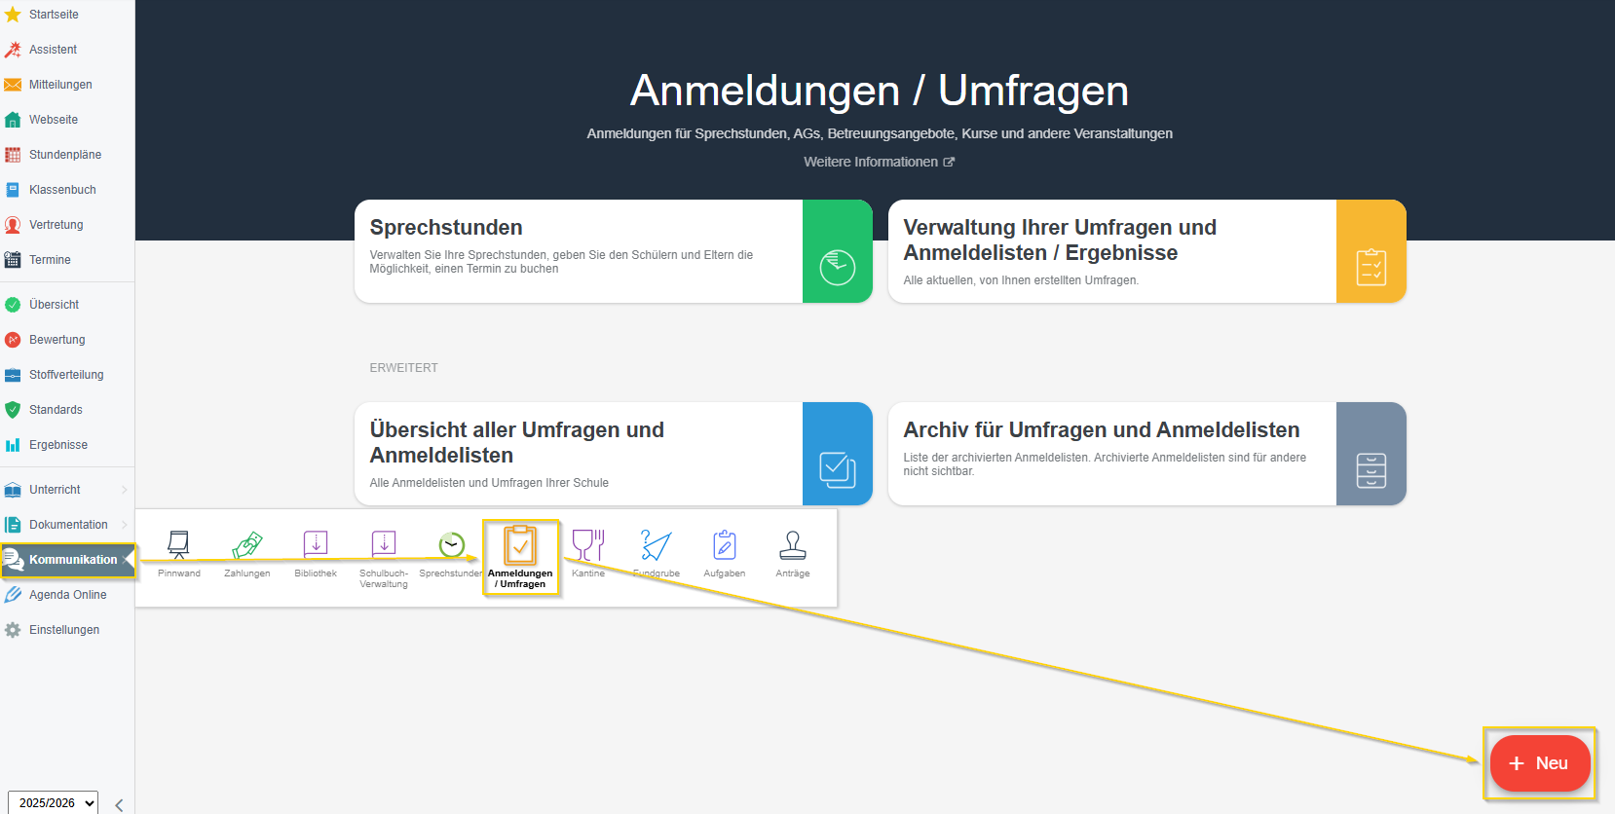Open the Pinnwand icon in submenu
This screenshot has height=814, width=1615.
[178, 552]
